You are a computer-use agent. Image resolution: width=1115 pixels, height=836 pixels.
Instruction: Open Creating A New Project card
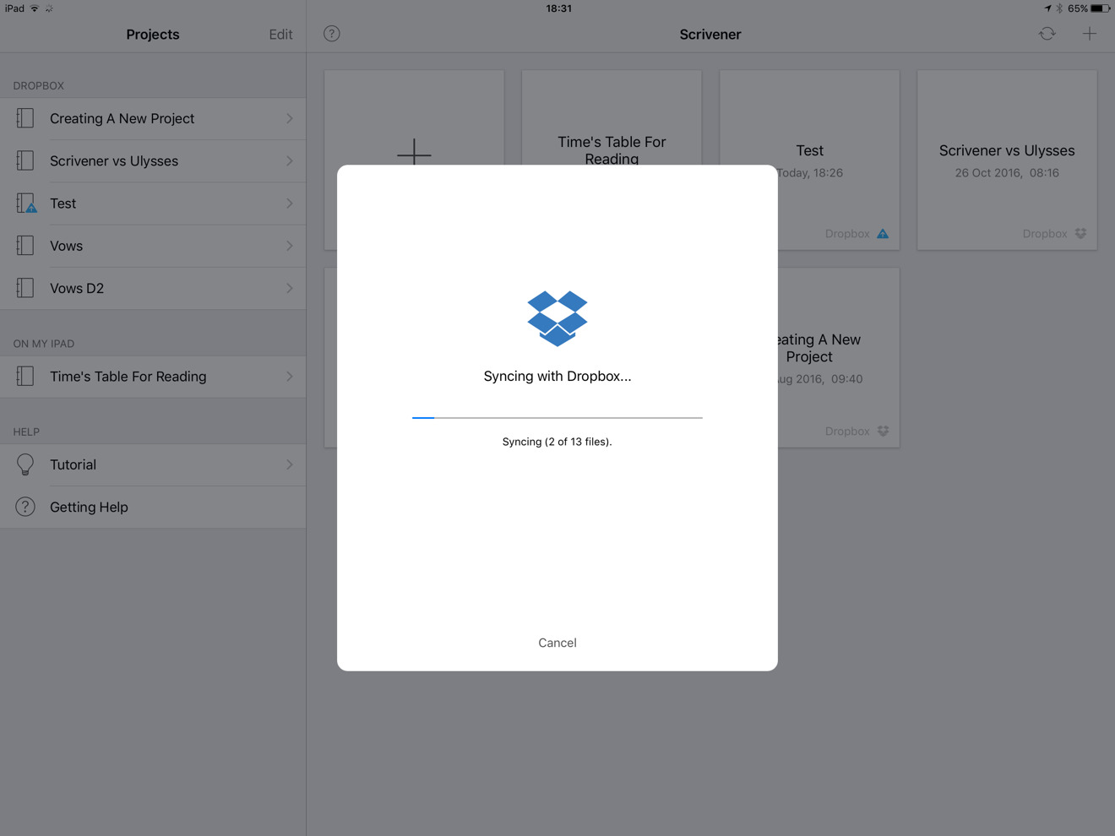coord(838,357)
